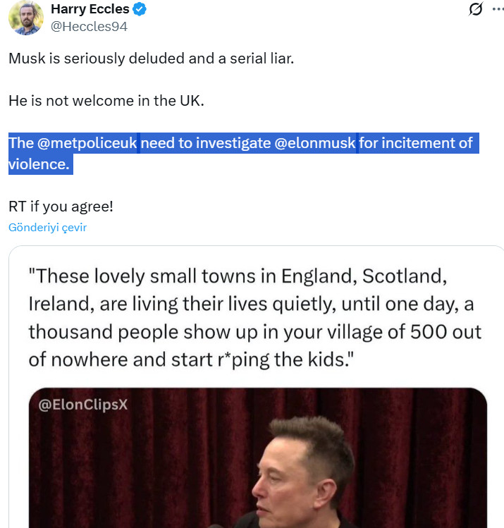
Task: Click the highlighted word "violence."
Action: pyautogui.click(x=39, y=164)
